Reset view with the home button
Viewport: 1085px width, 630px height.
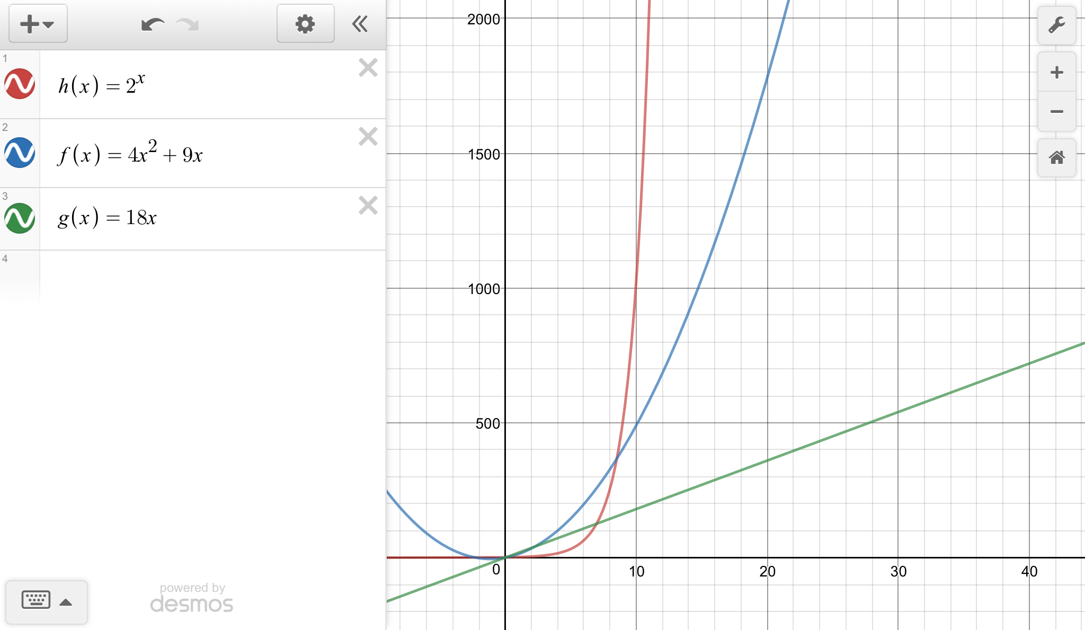coord(1056,157)
